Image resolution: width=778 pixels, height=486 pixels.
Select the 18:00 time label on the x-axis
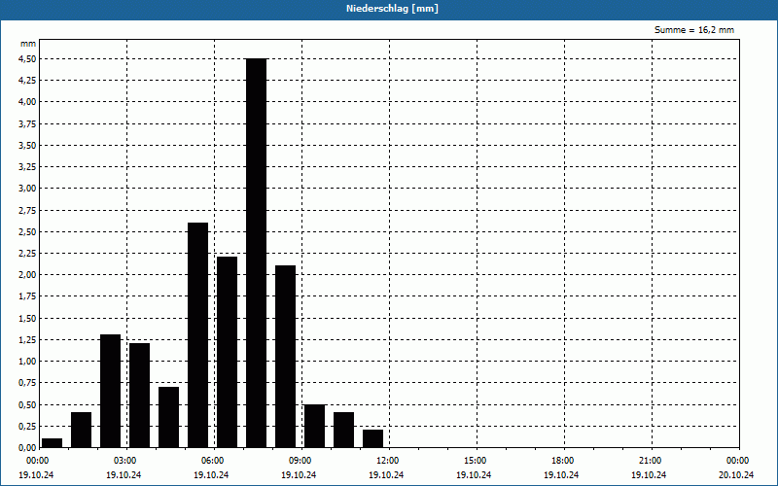tap(563, 461)
